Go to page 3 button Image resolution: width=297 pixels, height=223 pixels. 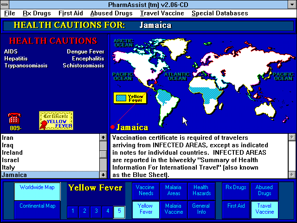pos(96,212)
